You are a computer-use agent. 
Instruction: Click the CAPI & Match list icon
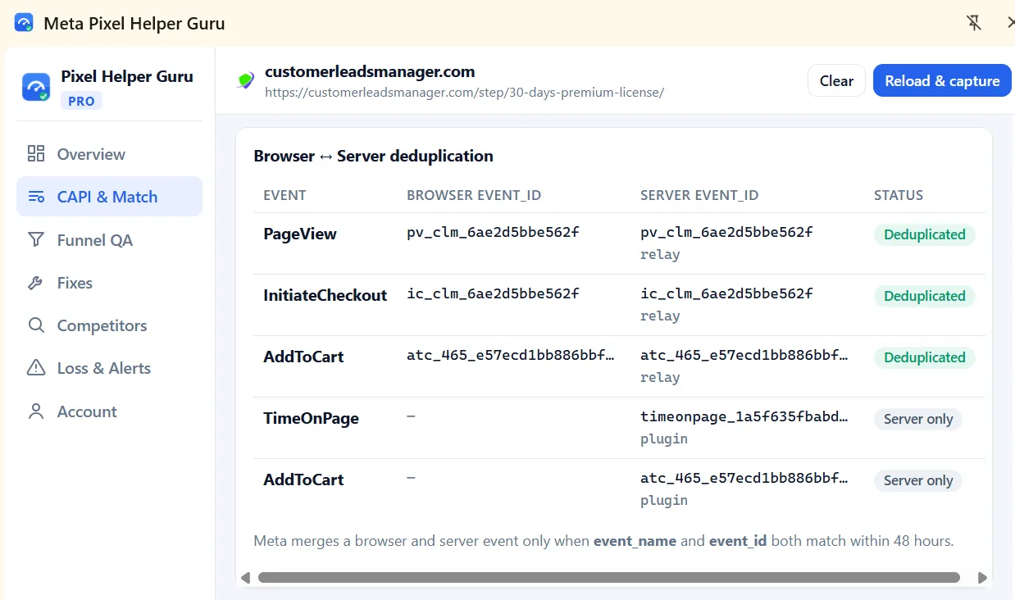tap(36, 197)
